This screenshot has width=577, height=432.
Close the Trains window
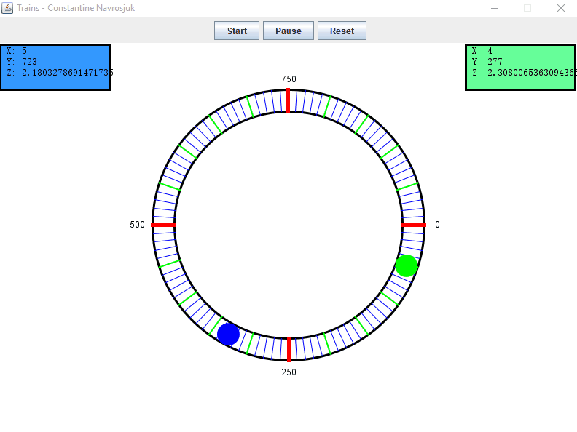pos(560,8)
